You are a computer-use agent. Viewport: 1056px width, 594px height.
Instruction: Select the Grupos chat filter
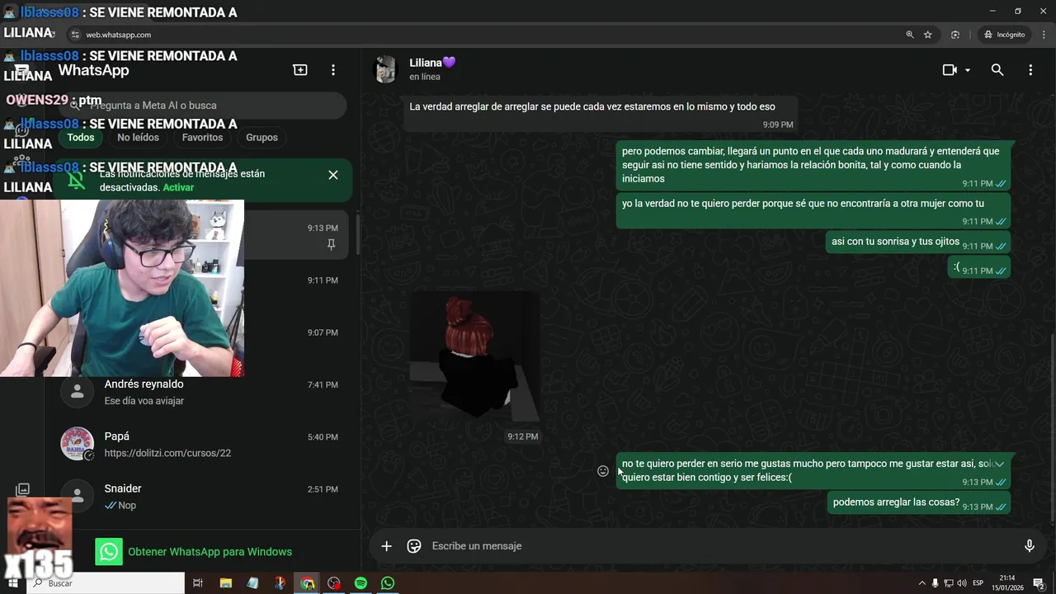click(262, 138)
